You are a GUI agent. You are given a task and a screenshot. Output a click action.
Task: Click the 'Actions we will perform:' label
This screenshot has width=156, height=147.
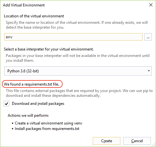point(28,115)
